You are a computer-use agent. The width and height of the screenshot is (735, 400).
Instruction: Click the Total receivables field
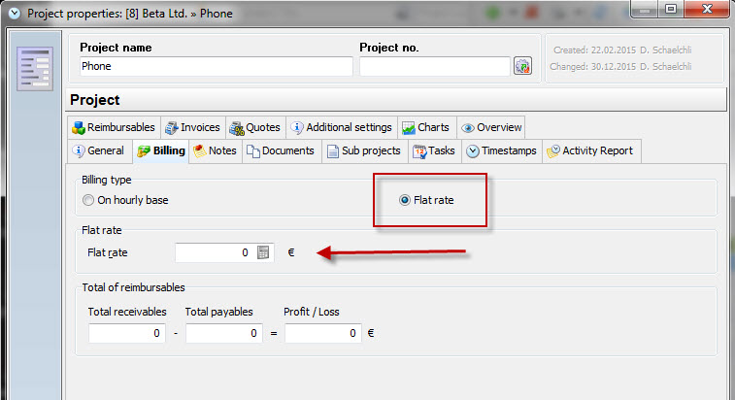click(x=127, y=333)
